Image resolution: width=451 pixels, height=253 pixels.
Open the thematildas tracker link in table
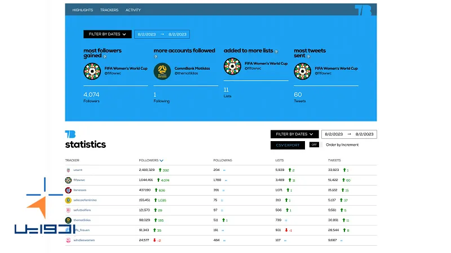[82, 220]
